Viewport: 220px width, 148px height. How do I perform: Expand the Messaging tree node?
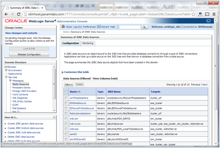(10, 80)
